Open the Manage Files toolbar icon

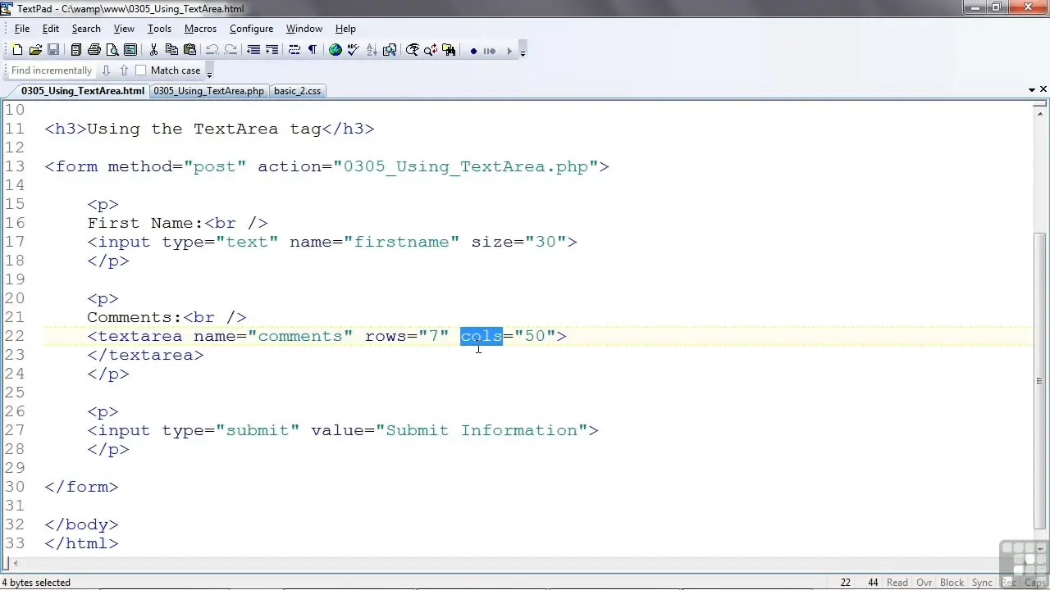(76, 50)
